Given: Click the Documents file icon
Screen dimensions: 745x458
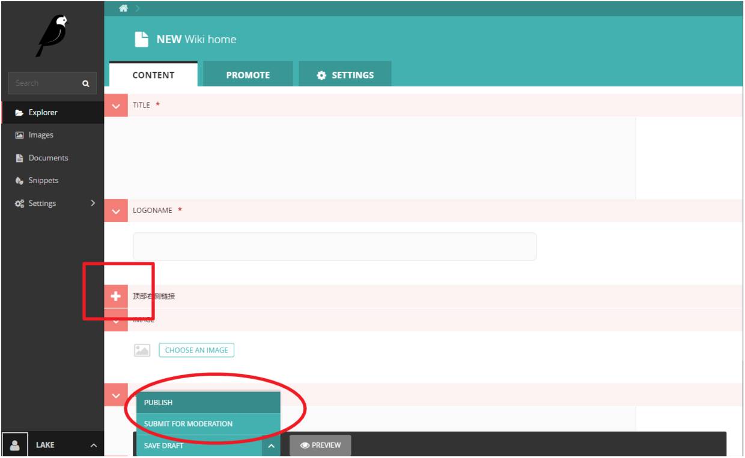Looking at the screenshot, I should [19, 158].
